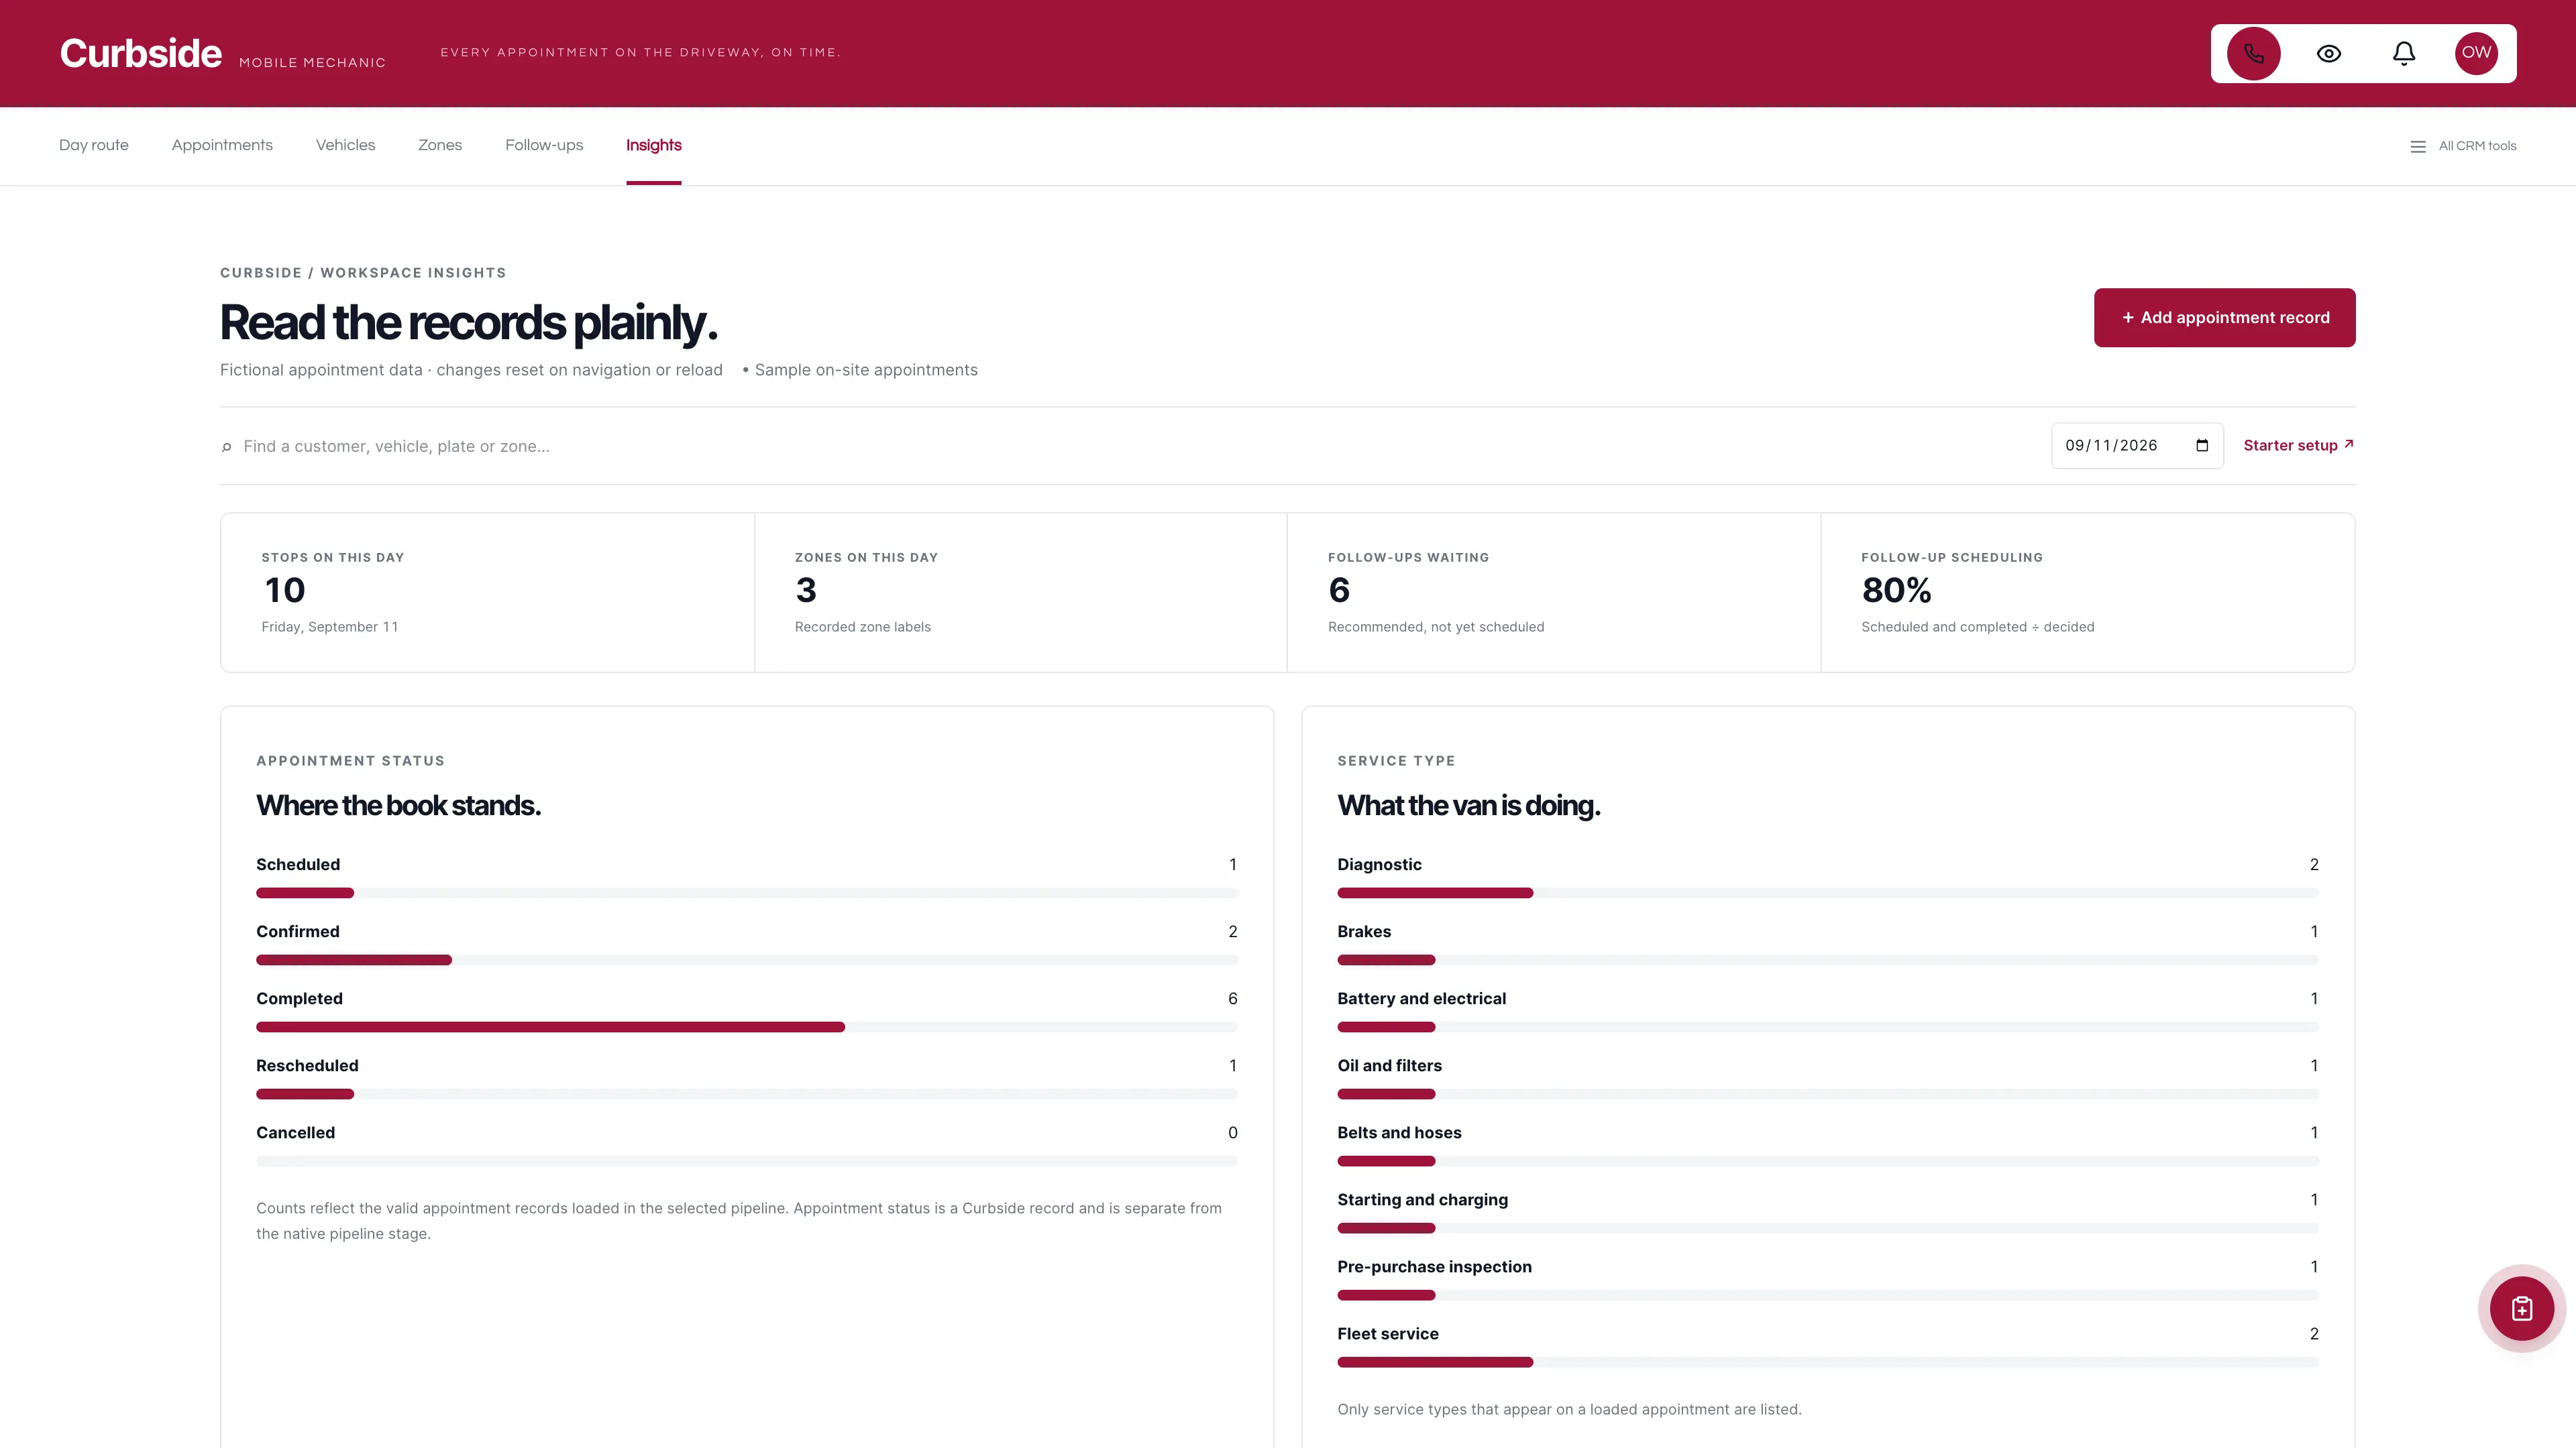
Task: Click the Pre-purchase inspection label
Action: [x=1434, y=1266]
